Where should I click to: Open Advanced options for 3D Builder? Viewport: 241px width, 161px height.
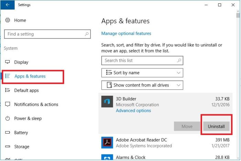click(x=133, y=111)
